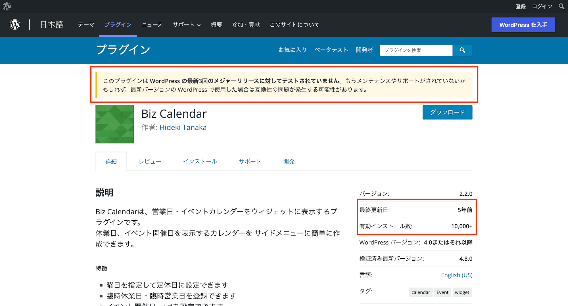
Task: Click the small WordPress logo in admin bar
Action: (7, 6)
